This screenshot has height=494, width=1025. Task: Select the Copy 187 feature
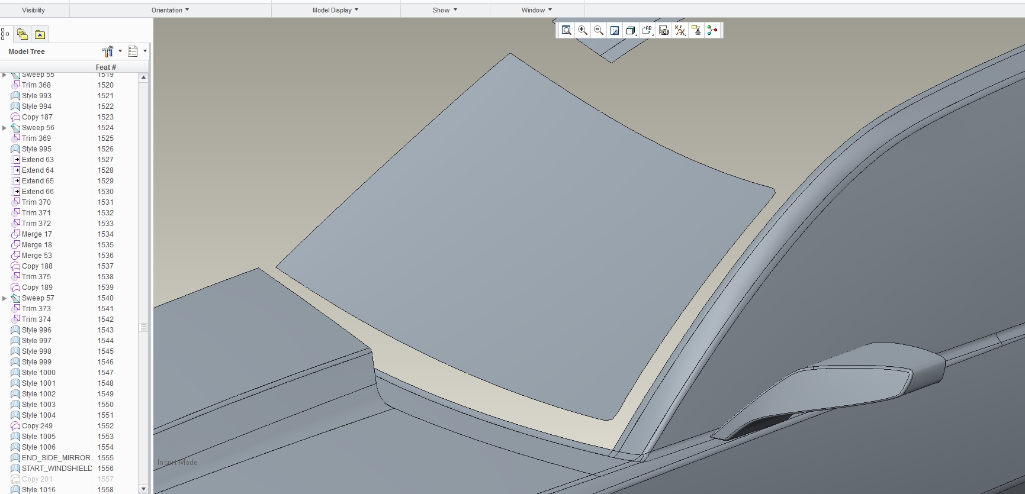pos(37,117)
